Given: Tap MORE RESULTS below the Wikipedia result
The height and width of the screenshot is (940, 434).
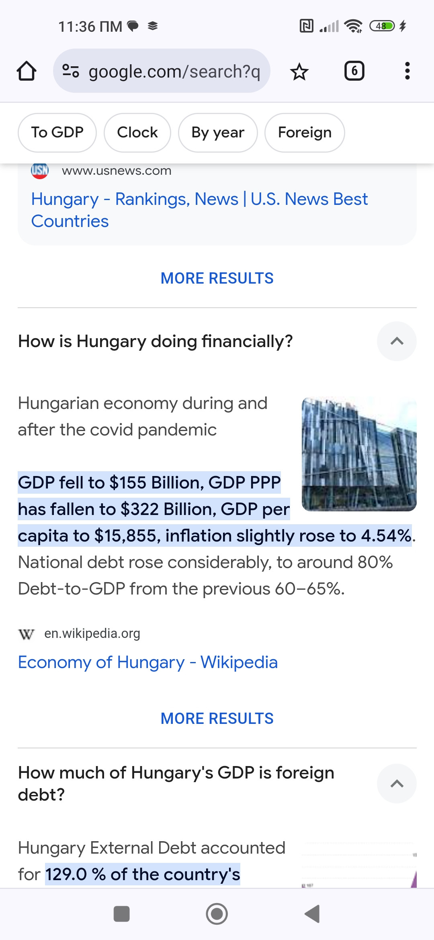Looking at the screenshot, I should click(217, 718).
